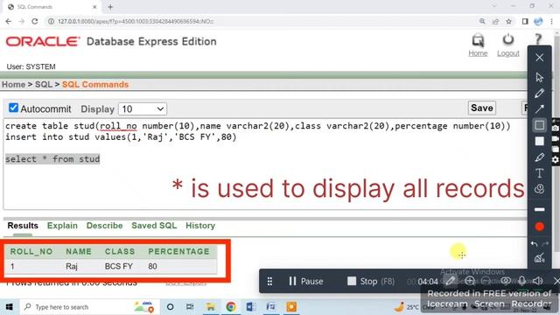560x315 pixels.
Task: Select the step number stamp tool
Action: pos(539,189)
